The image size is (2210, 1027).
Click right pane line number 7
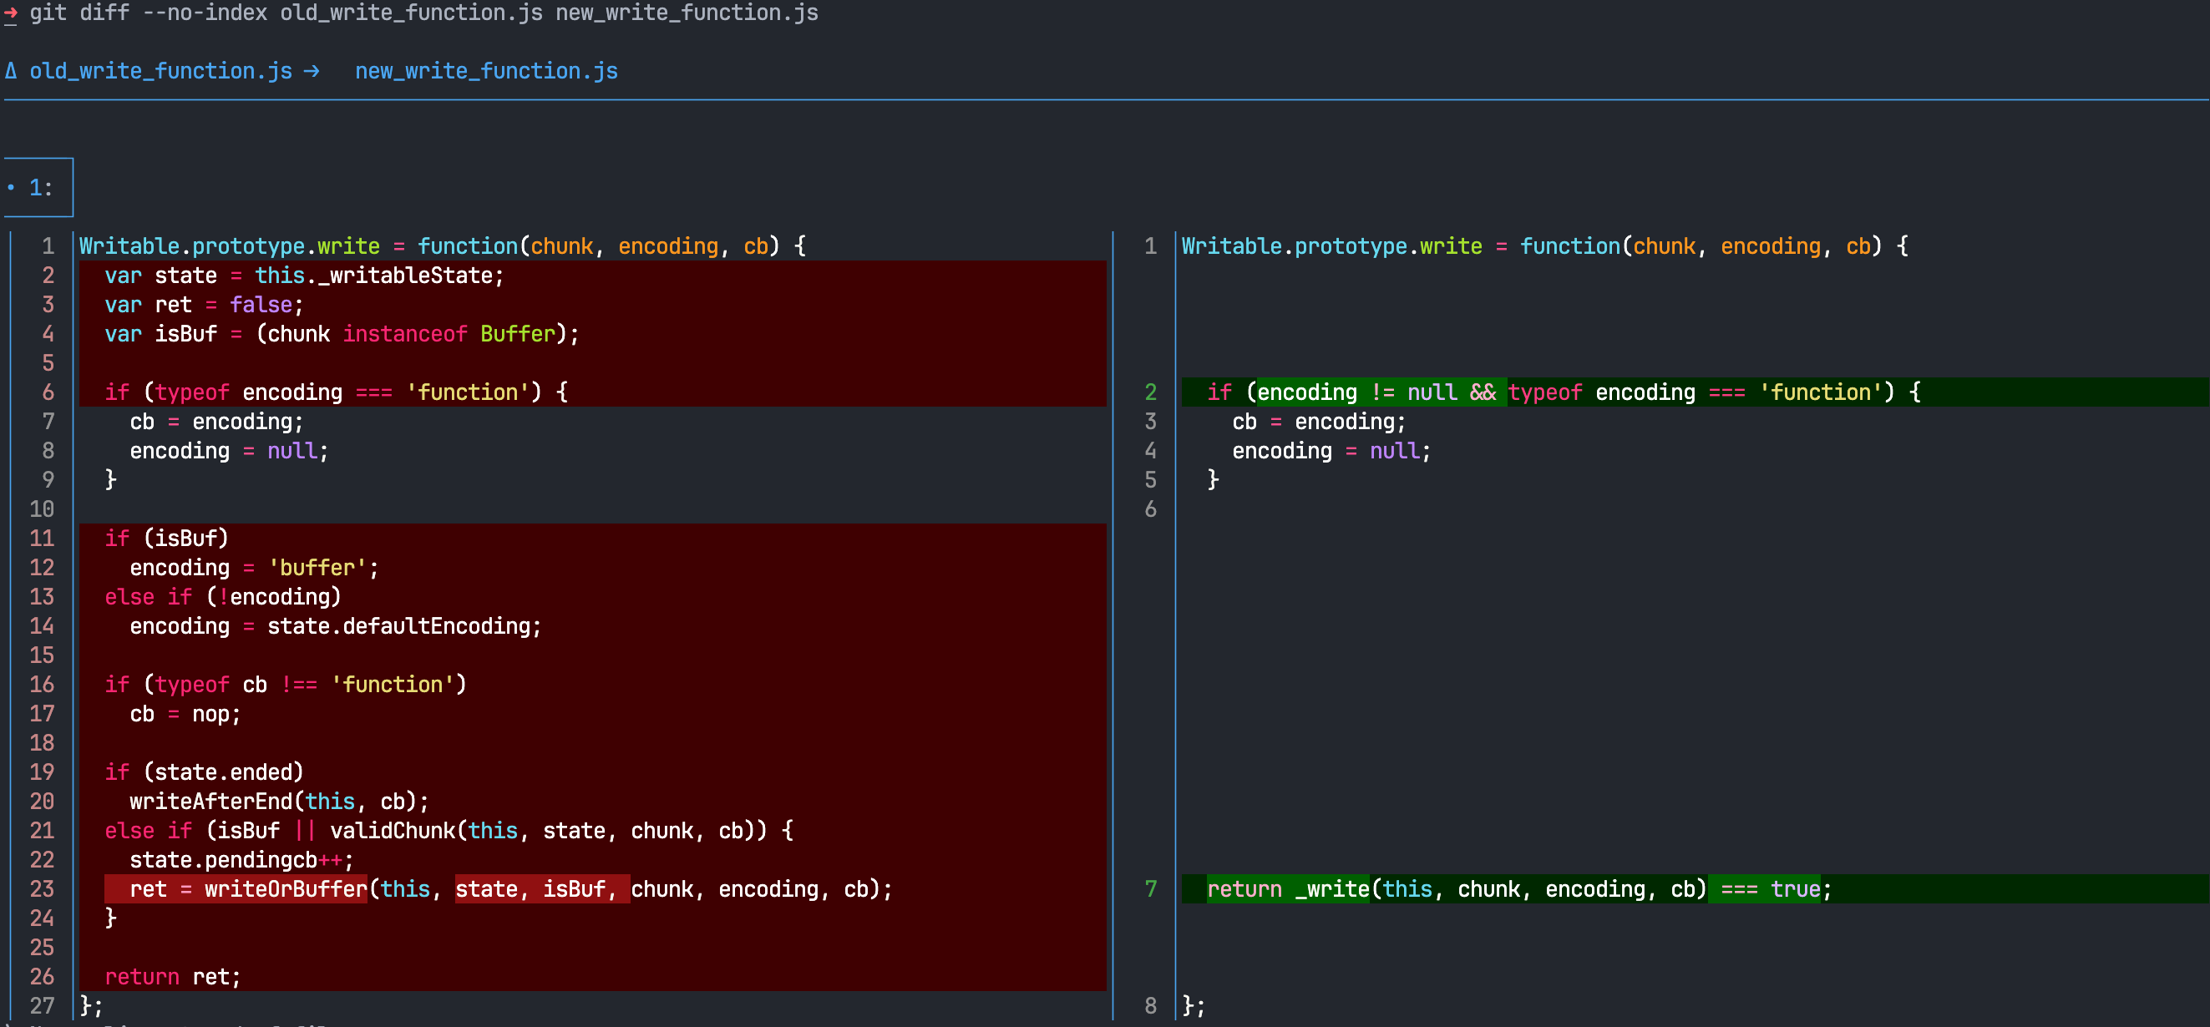pos(1150,889)
